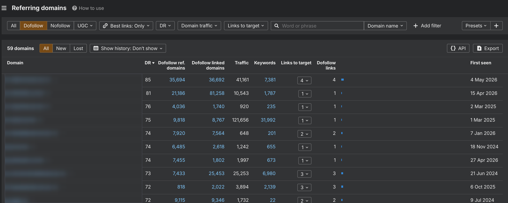Screen dimensions: 508x203
Task: Click the 6 Oct 2025 first seen date
Action: coord(483,187)
